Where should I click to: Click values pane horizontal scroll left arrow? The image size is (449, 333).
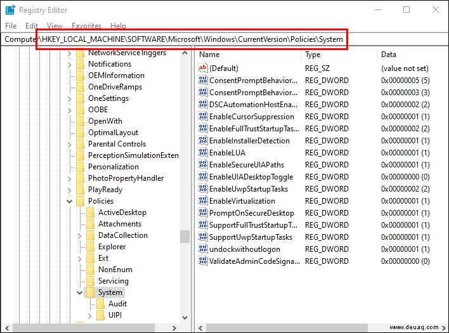pos(201,328)
